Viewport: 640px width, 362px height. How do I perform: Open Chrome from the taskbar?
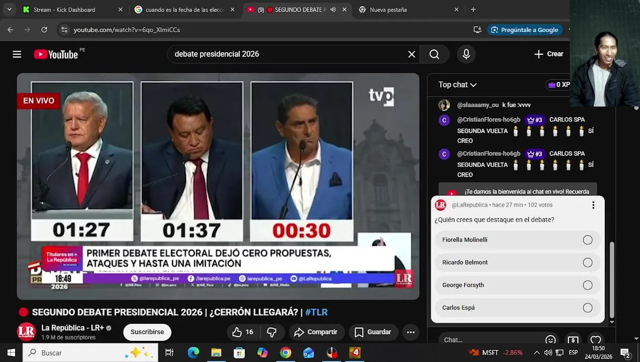285,353
